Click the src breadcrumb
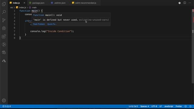Screen dimensions: 194x109 pyautogui.click(x=12, y=8)
